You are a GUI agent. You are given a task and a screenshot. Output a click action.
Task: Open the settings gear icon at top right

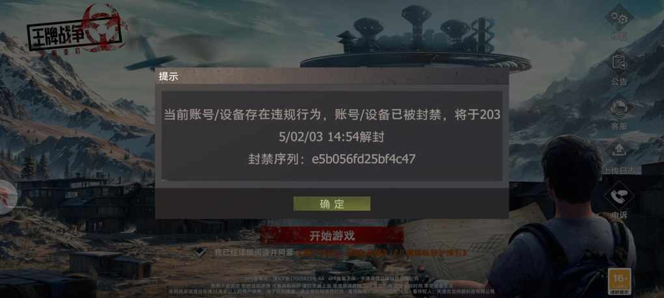pyautogui.click(x=618, y=18)
